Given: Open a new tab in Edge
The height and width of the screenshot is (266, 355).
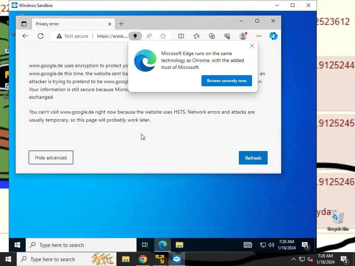Looking at the screenshot, I should click(121, 24).
